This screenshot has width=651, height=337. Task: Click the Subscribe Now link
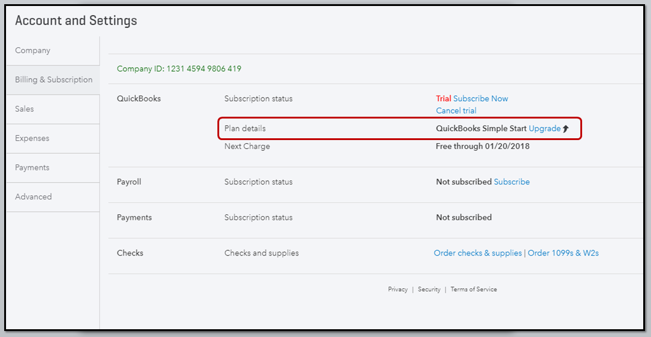point(480,99)
